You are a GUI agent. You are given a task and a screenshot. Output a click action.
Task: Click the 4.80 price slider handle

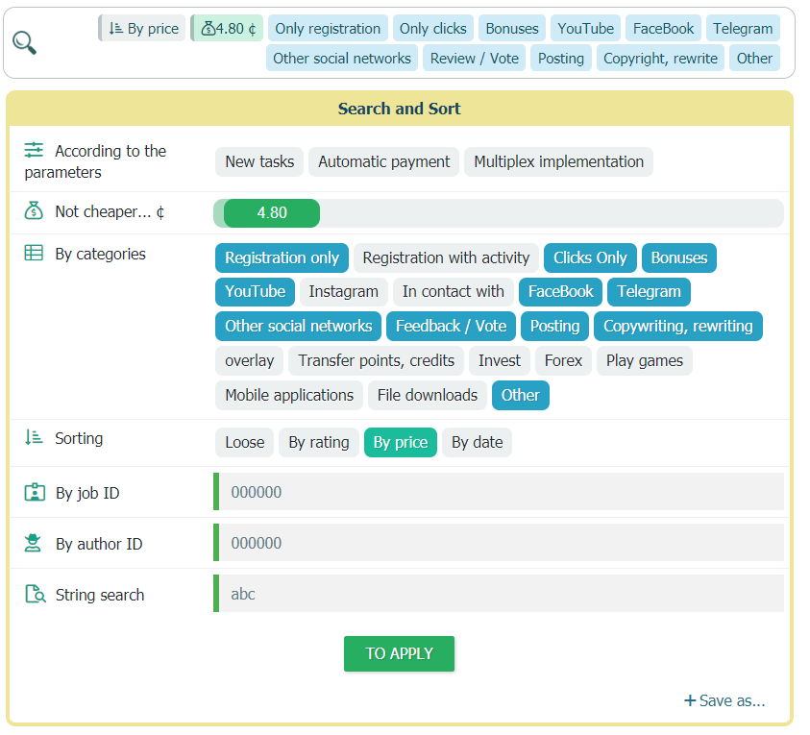(x=272, y=213)
